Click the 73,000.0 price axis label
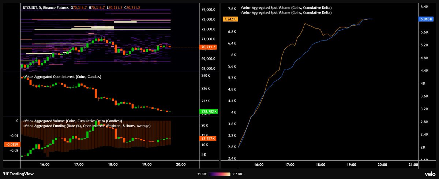 click(x=209, y=19)
